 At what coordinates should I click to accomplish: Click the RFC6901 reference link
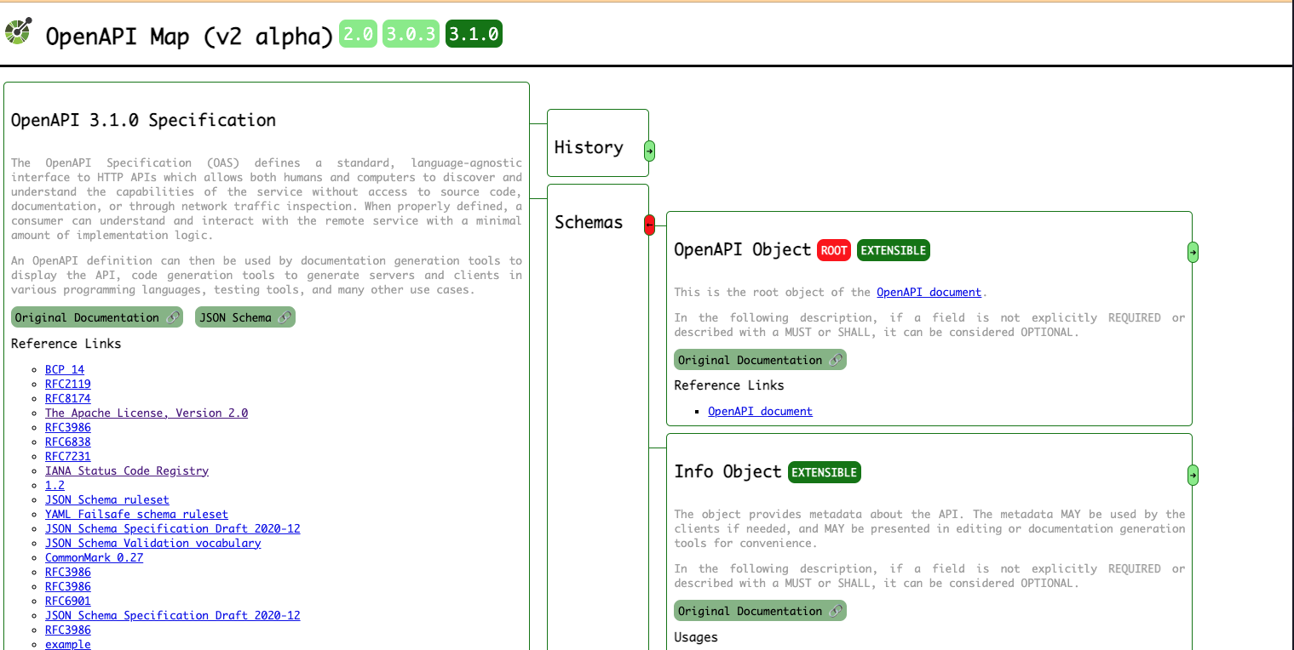pyautogui.click(x=68, y=601)
